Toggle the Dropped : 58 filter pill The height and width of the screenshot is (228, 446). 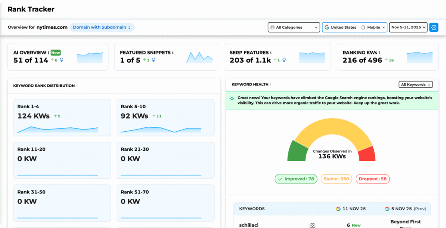click(372, 179)
